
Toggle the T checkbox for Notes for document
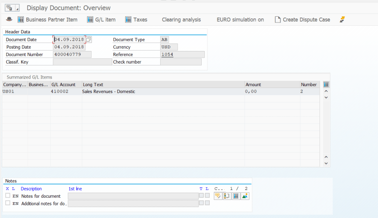201,196
